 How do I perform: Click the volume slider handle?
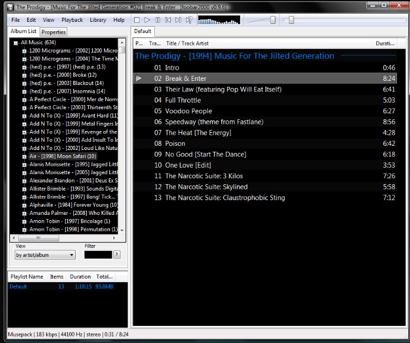(x=273, y=20)
